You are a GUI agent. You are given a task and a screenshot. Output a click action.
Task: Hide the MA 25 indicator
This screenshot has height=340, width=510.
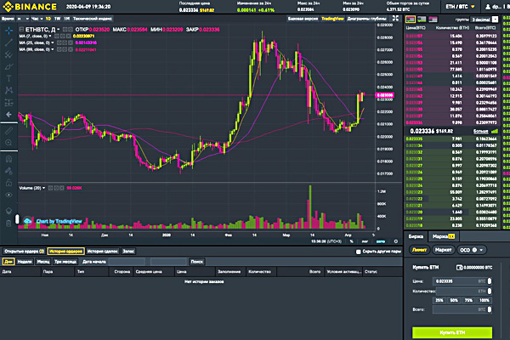59,42
